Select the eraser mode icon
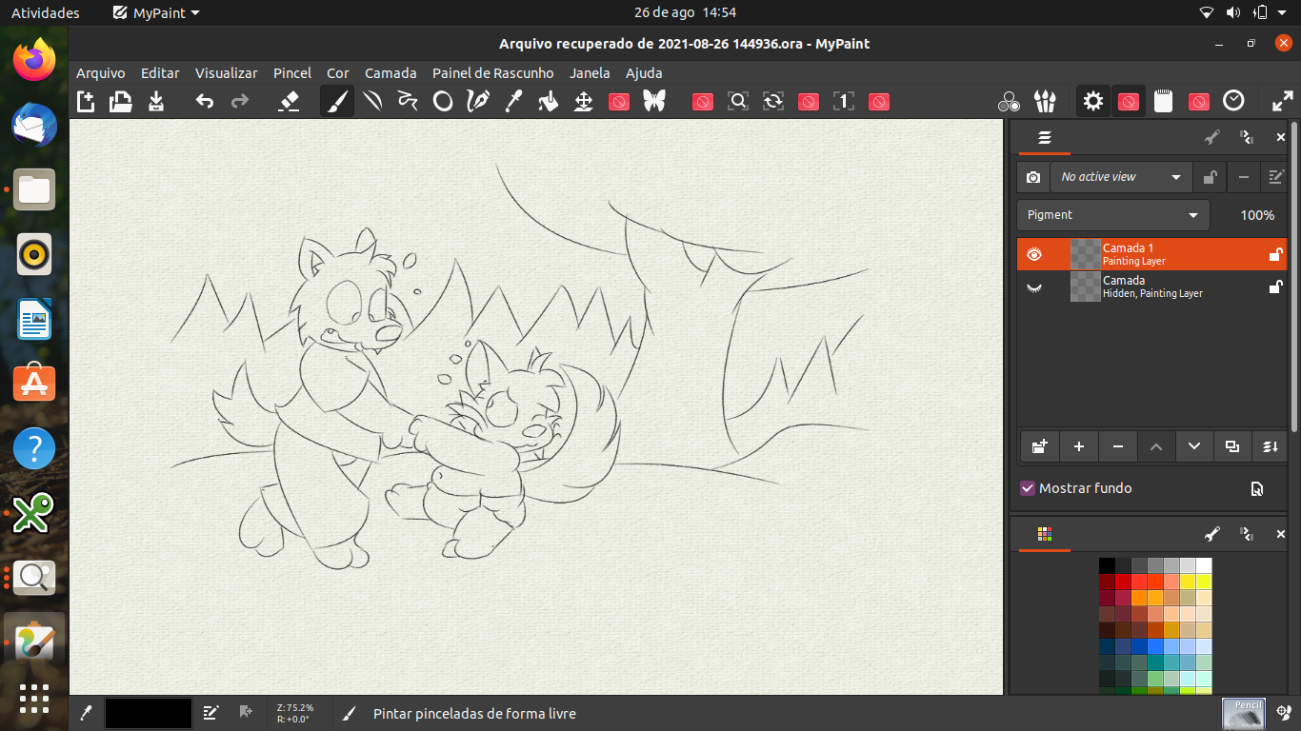The image size is (1301, 731). click(289, 101)
